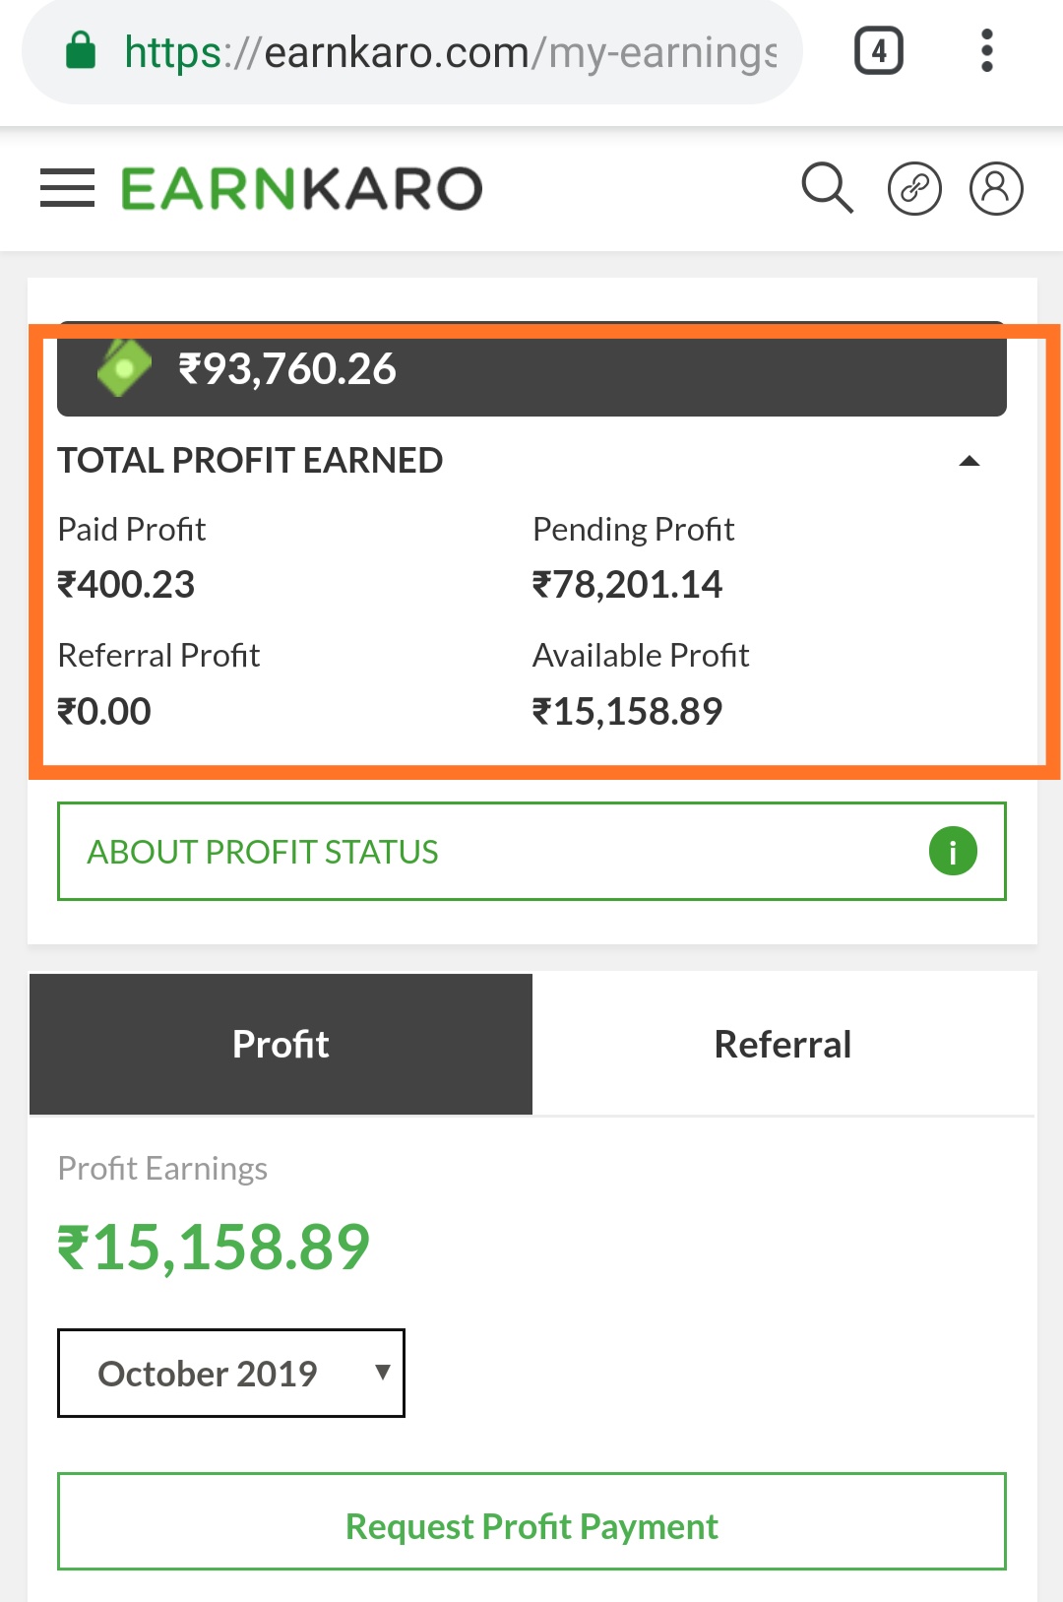Tap the ₹93,760.26 total balance bar

pyautogui.click(x=531, y=370)
